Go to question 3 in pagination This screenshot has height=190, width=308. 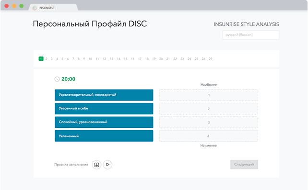coord(52,59)
